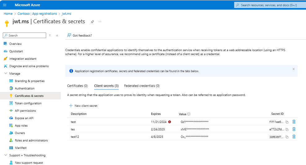
Task: Delete the test12 client secret
Action: (294, 137)
